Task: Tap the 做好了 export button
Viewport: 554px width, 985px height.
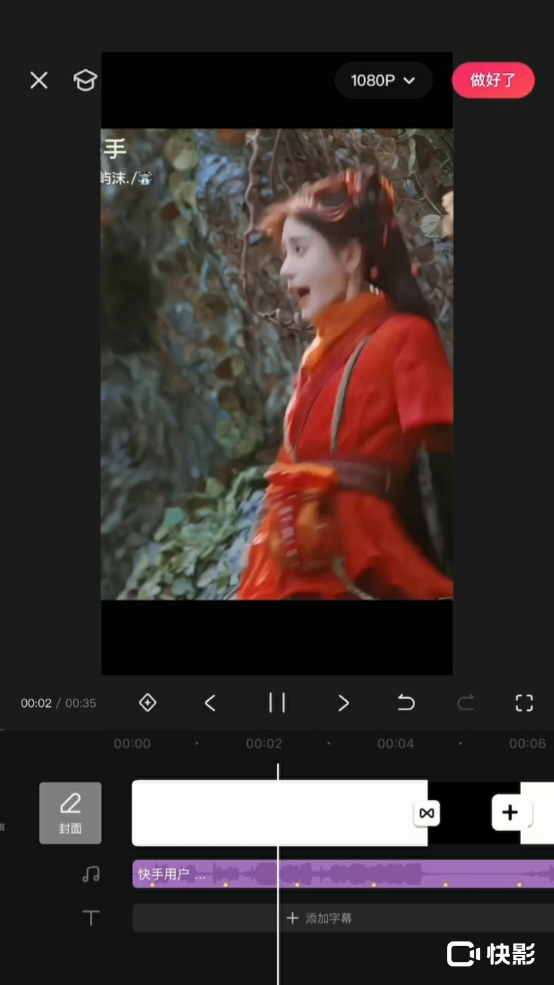Action: click(492, 80)
